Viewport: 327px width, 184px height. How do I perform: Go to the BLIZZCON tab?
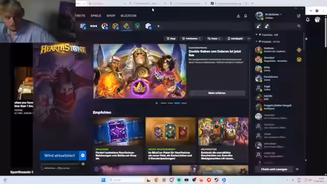pyautogui.click(x=128, y=16)
